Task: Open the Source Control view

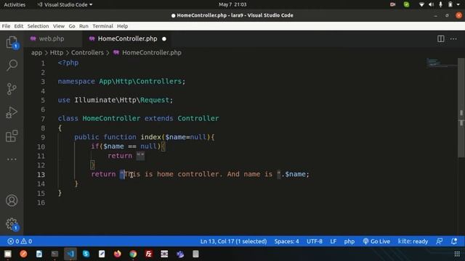Action: tap(12, 88)
